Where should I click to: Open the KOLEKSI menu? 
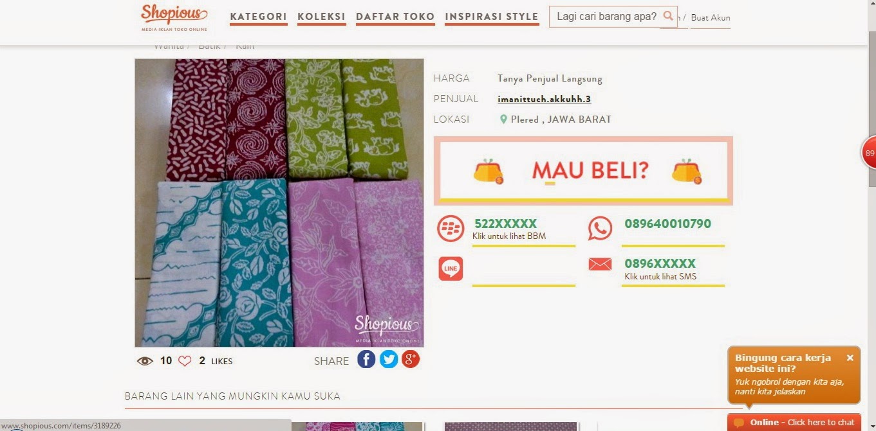(x=322, y=17)
